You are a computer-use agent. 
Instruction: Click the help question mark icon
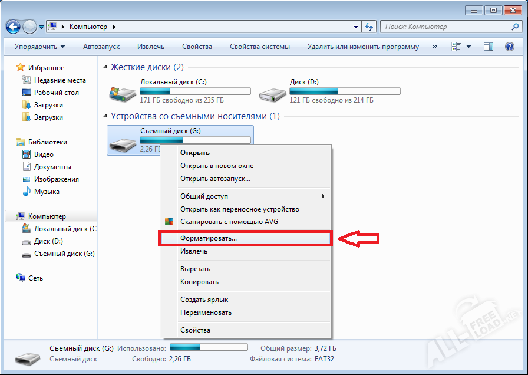(510, 47)
